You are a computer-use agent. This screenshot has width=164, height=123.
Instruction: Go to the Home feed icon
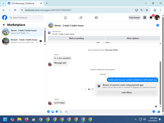(x=65, y=17)
